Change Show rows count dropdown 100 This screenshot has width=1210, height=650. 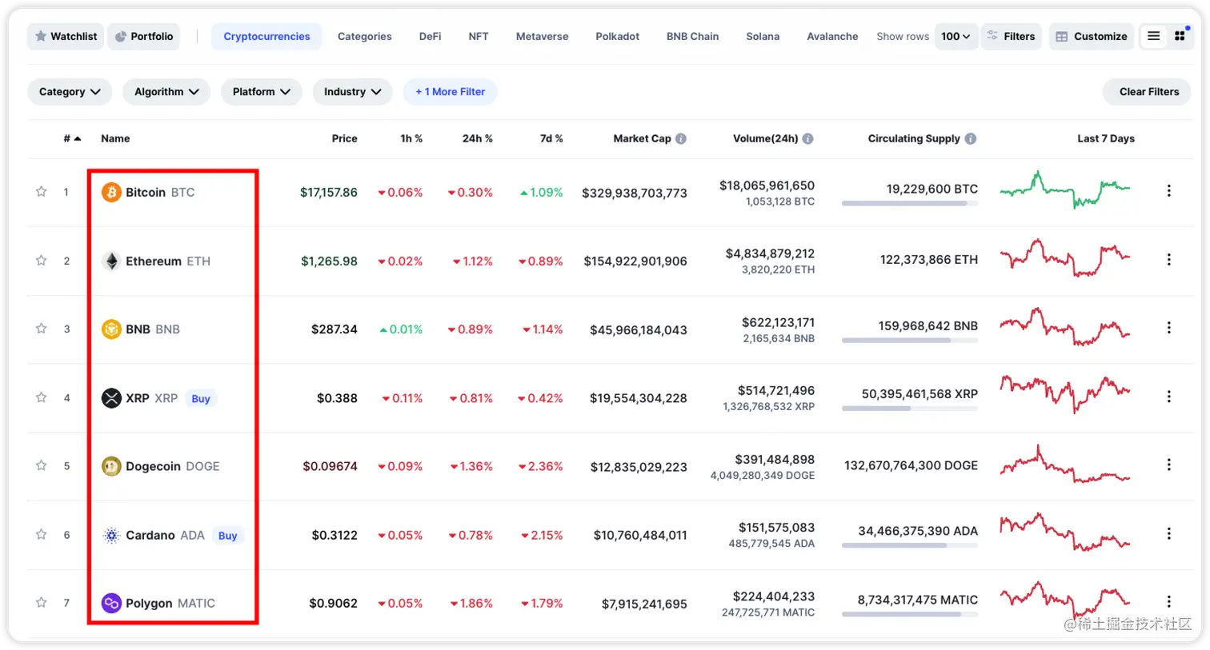(956, 36)
